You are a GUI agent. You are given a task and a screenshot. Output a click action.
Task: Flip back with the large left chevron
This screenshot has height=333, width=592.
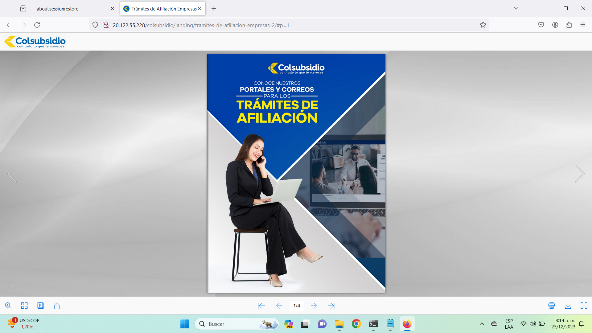pos(12,174)
